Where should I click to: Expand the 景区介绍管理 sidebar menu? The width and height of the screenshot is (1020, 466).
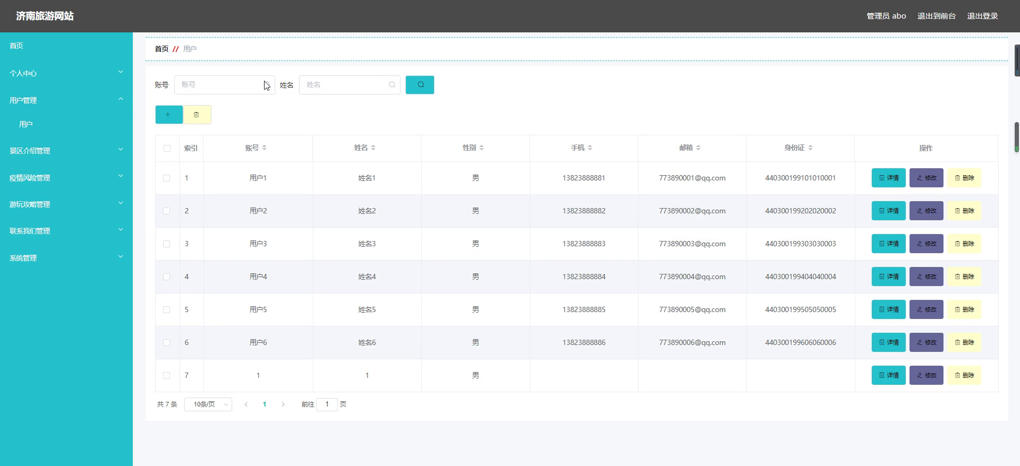pos(66,151)
